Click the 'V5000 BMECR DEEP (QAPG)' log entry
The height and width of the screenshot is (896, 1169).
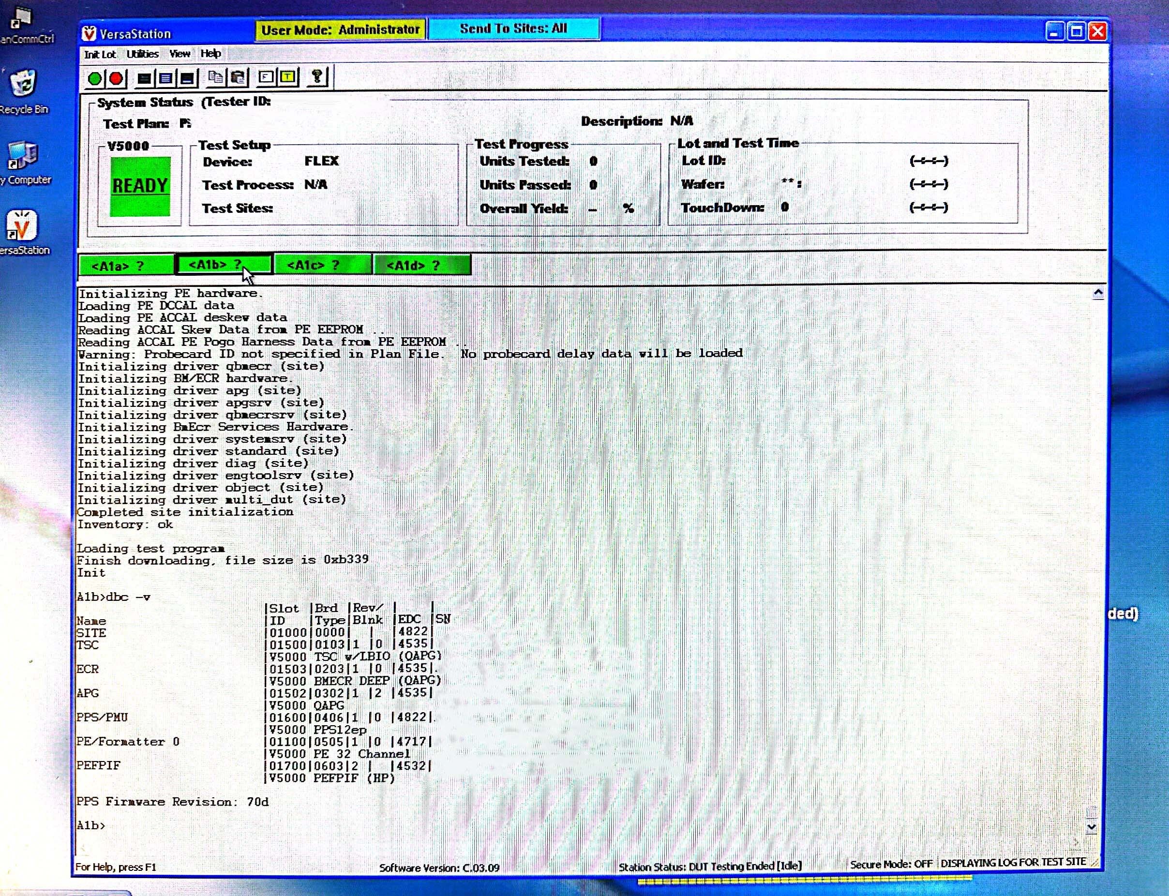pyautogui.click(x=355, y=681)
